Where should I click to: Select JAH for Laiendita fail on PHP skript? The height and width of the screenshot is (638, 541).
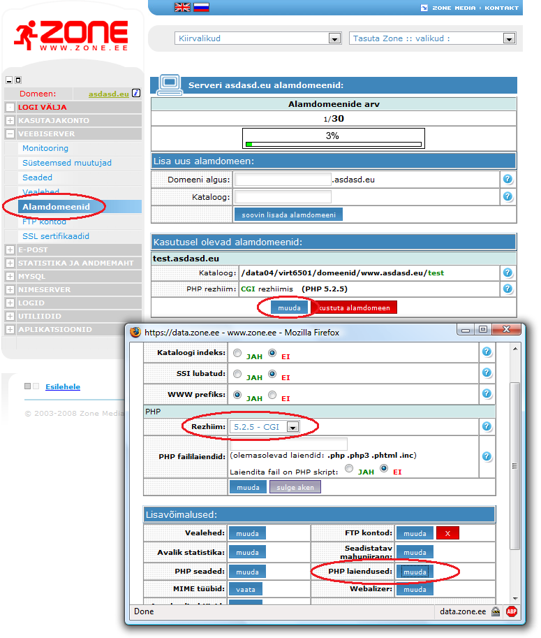point(349,468)
